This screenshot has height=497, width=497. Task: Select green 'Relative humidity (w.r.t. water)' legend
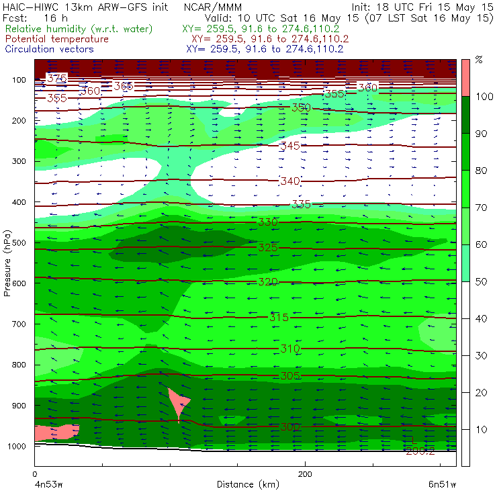click(79, 29)
